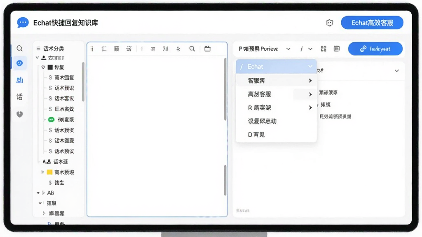
Task: Click the list view icon beside the grid icon
Action: 336,49
